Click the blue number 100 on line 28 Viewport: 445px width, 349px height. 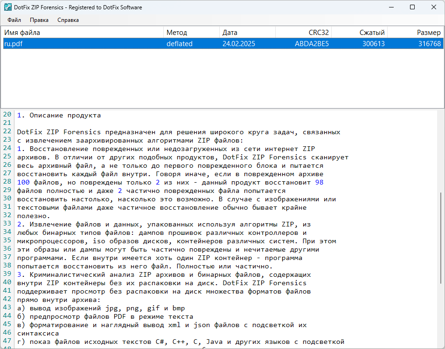[x=23, y=182]
